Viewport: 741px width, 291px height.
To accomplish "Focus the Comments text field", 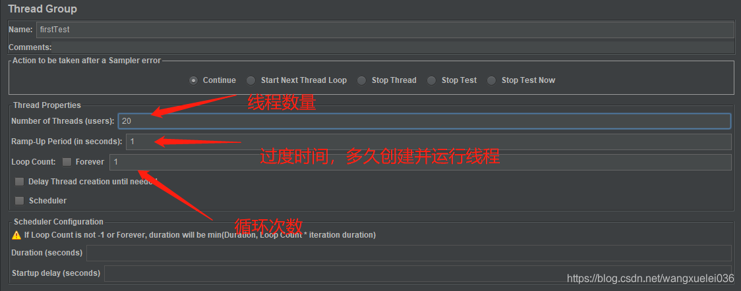I will (393, 47).
